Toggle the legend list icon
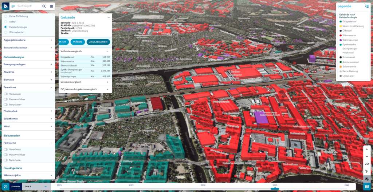The height and width of the screenshot is (192, 373). pos(367,6)
